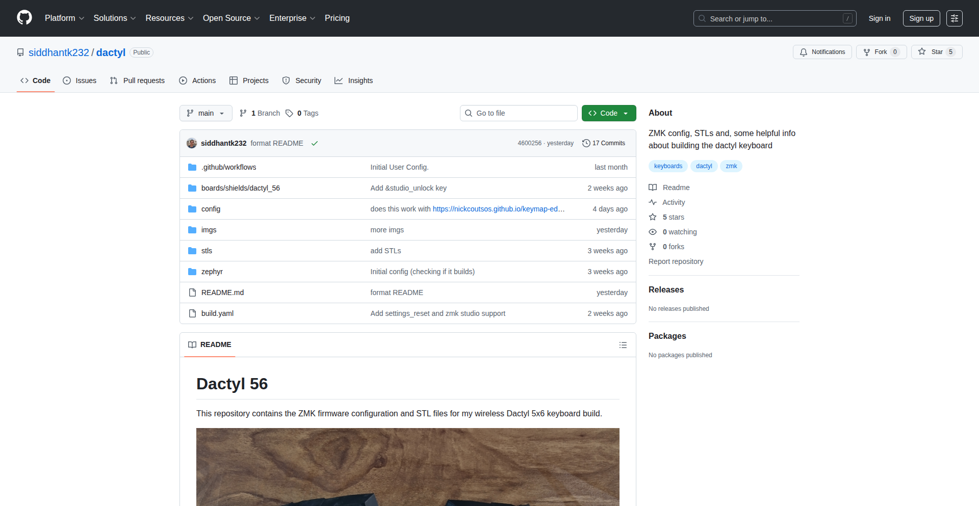This screenshot has height=506, width=979.
Task: Click the build.yaml file icon
Action: click(192, 313)
